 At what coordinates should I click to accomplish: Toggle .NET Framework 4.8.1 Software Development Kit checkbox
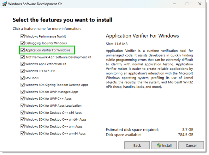tap(22, 57)
